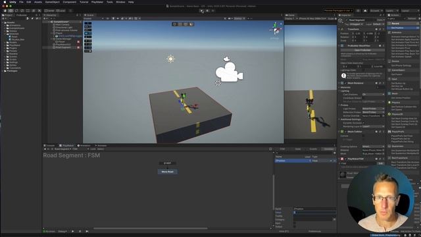Click the scene orientation gizmo
Image resolution: width=421 pixels, height=237 pixels.
tap(275, 29)
